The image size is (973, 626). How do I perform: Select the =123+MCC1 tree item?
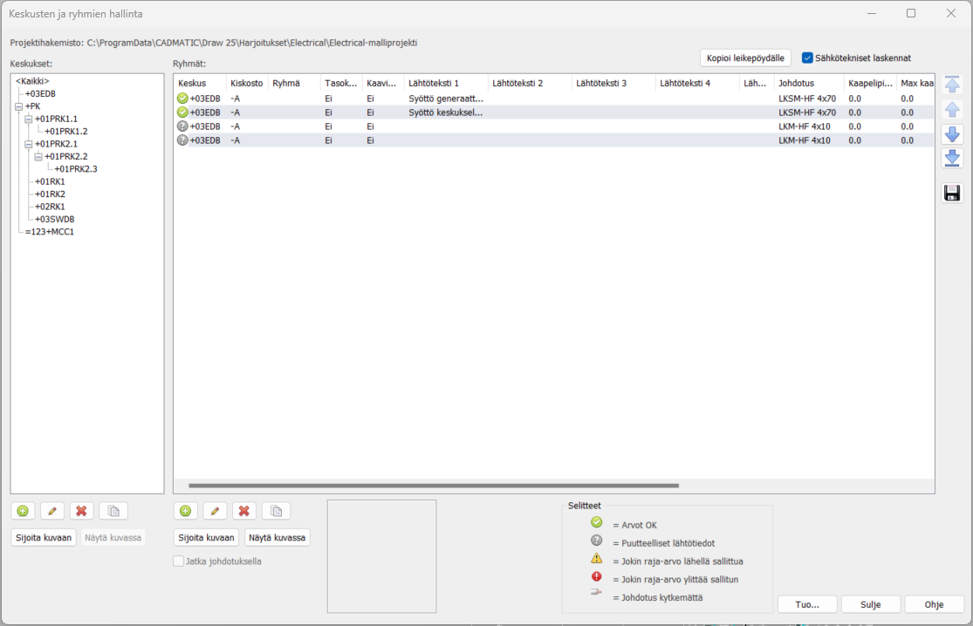(x=49, y=232)
